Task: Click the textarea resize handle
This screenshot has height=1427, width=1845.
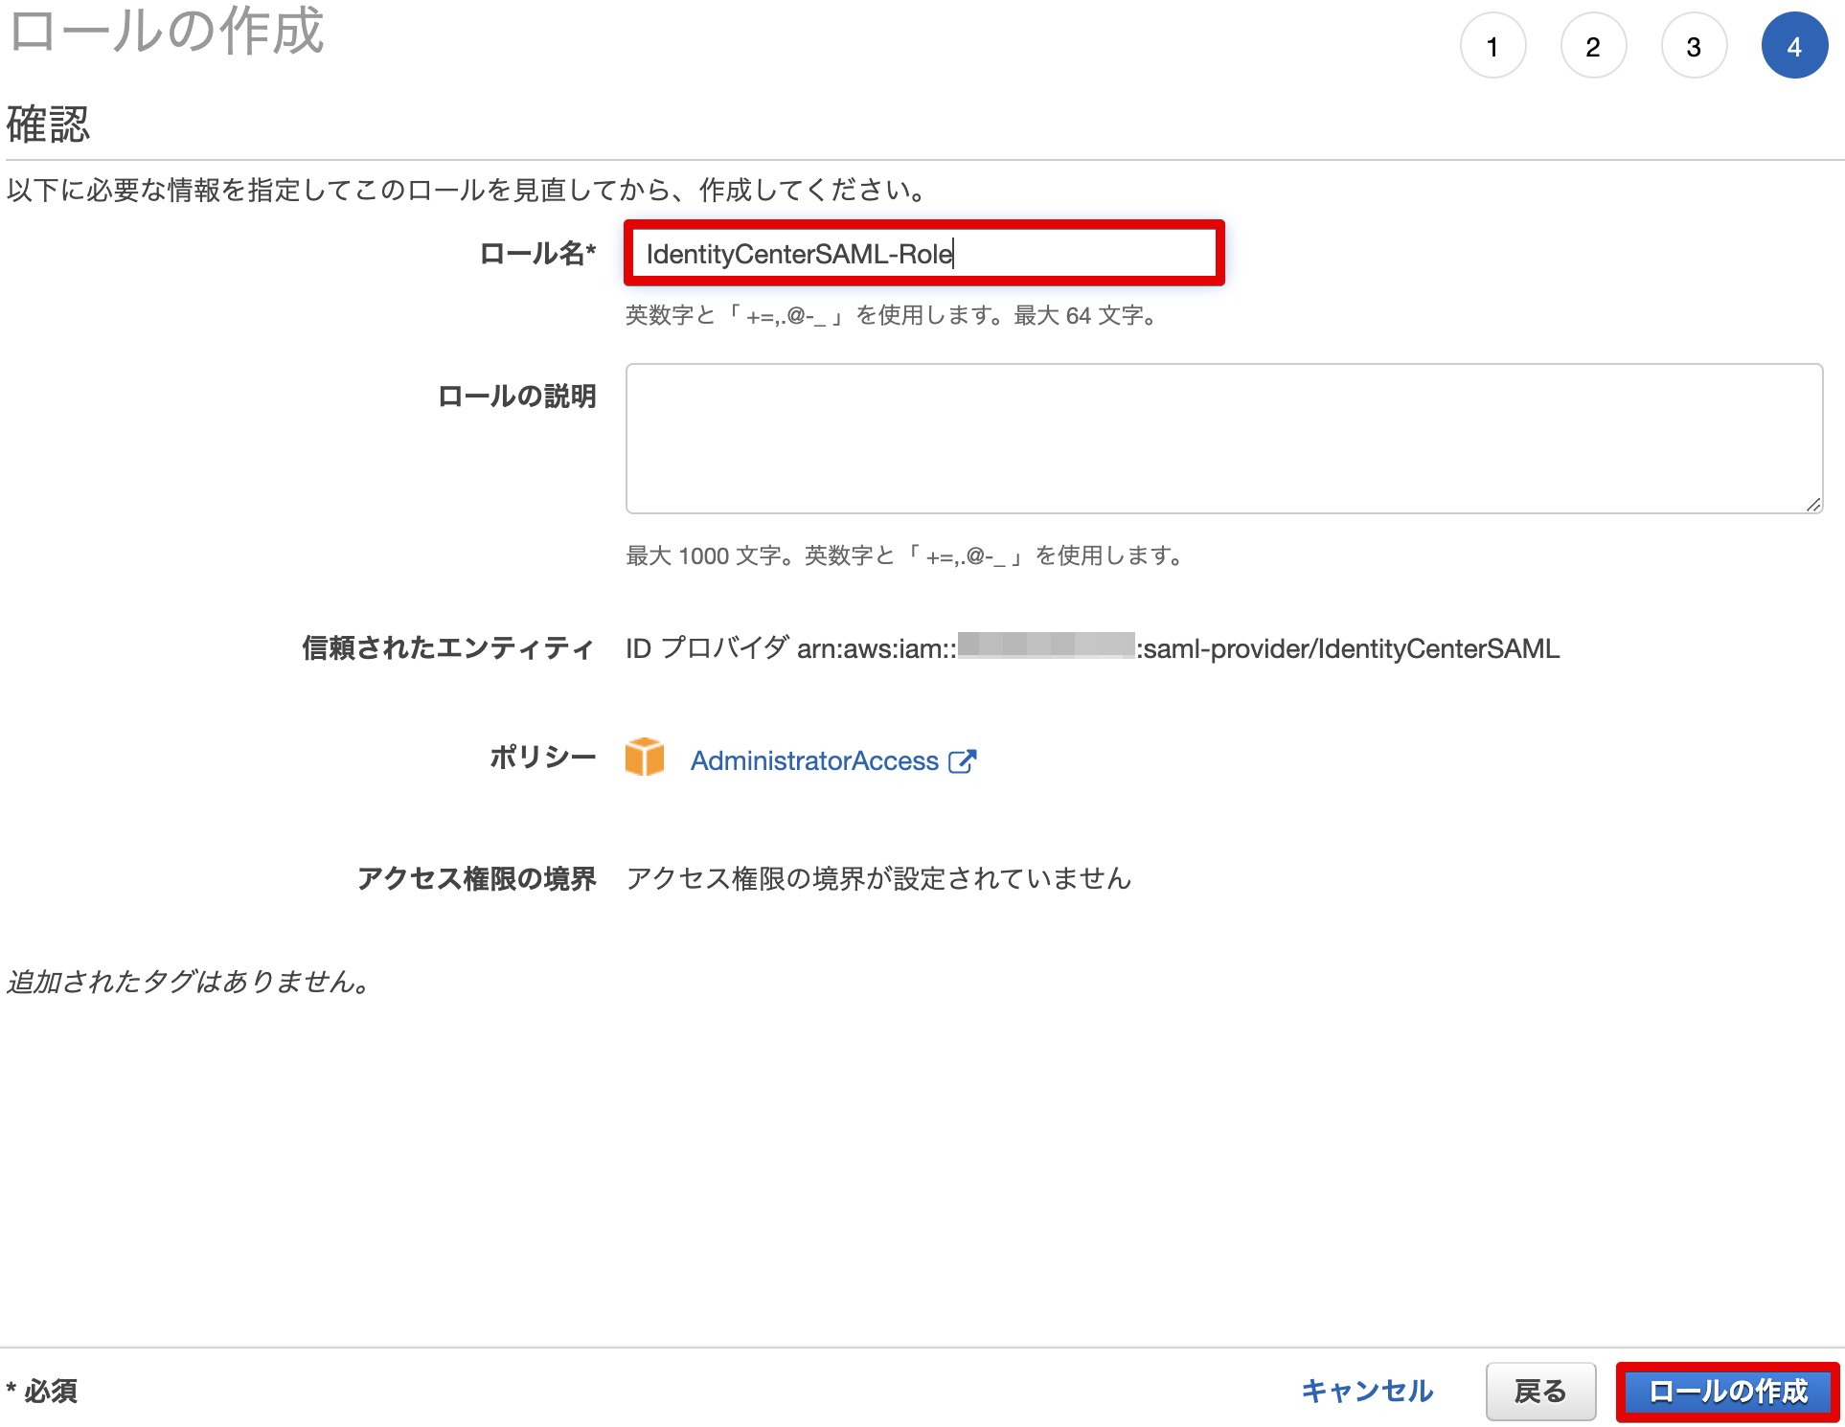Action: (x=1814, y=502)
